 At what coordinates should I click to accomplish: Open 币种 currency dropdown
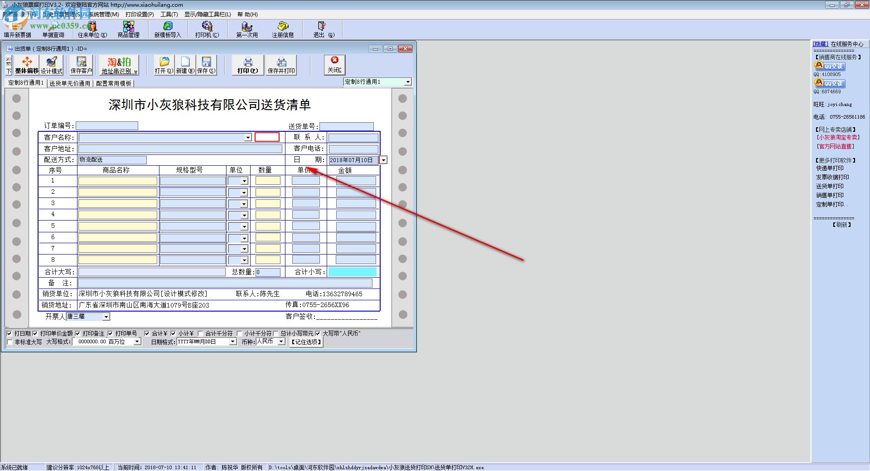281,342
